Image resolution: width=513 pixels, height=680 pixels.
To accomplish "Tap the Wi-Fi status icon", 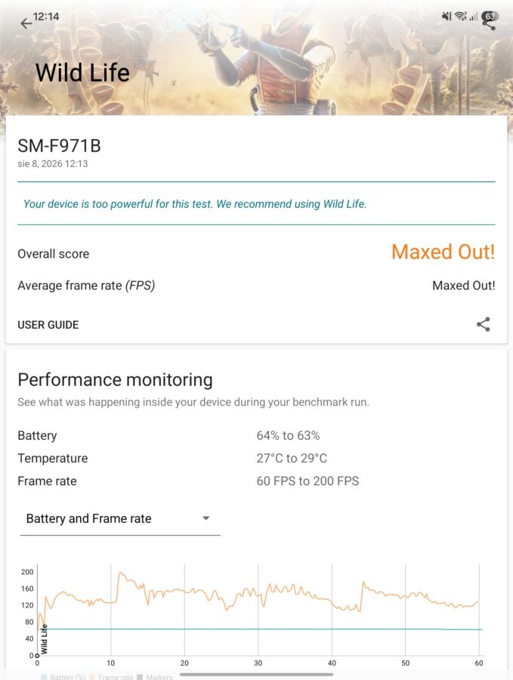I will pos(461,17).
